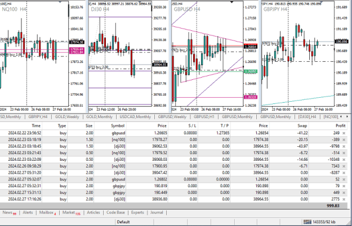Open the Mailbox terminal tab
The image size is (352, 226).
[x=47, y=213]
